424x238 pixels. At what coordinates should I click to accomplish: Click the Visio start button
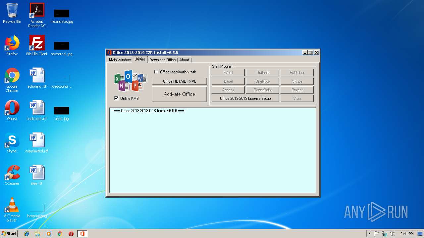[x=297, y=99]
